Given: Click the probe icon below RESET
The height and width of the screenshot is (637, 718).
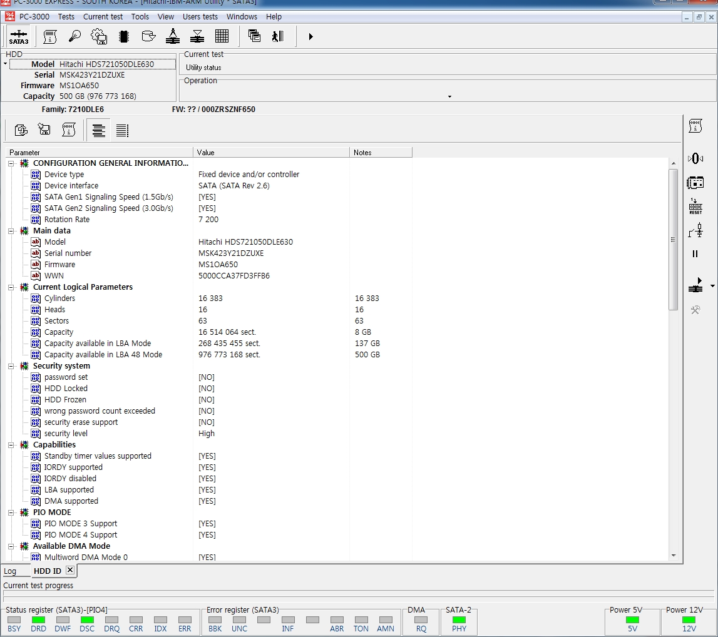Looking at the screenshot, I should point(695,230).
